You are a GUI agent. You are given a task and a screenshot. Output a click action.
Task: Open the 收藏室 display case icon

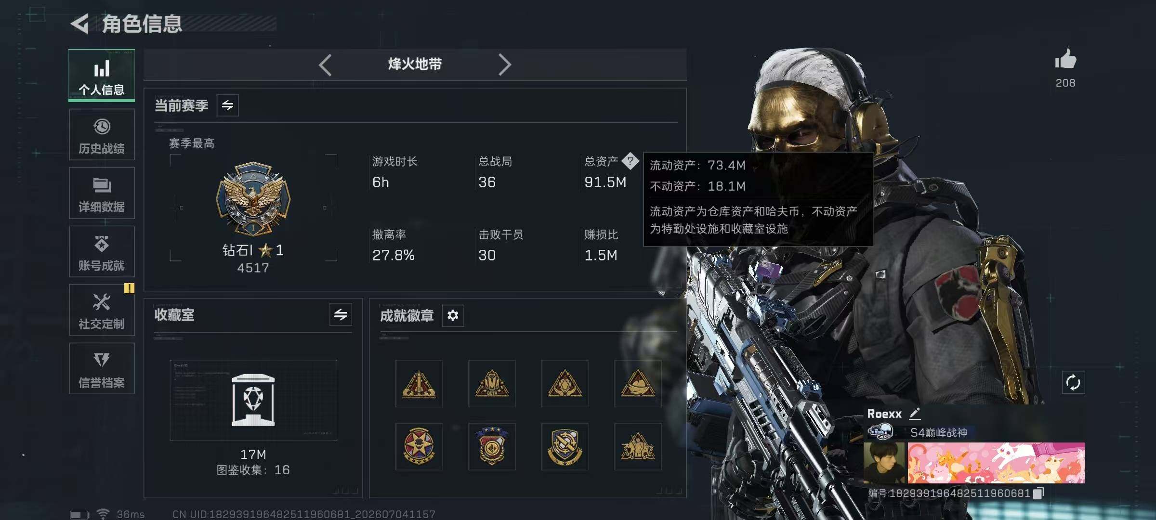(x=253, y=400)
